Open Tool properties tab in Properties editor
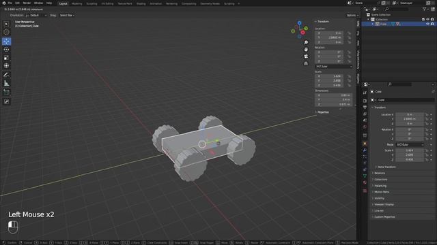 pyautogui.click(x=365, y=93)
